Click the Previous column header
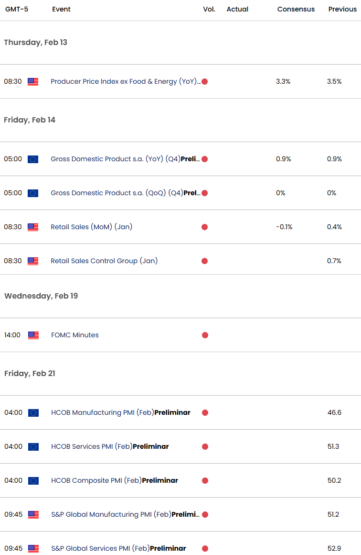The width and height of the screenshot is (361, 555). point(342,10)
